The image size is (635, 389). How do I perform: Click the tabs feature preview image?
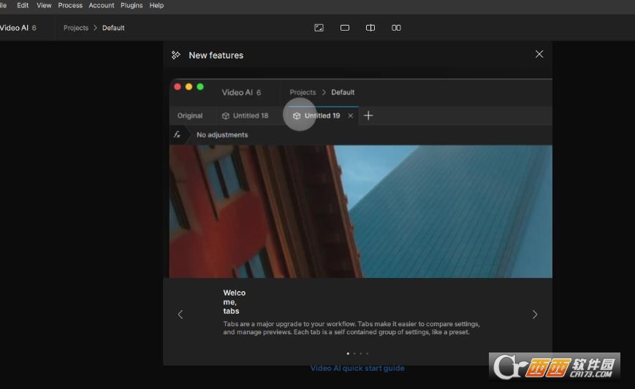click(x=360, y=178)
